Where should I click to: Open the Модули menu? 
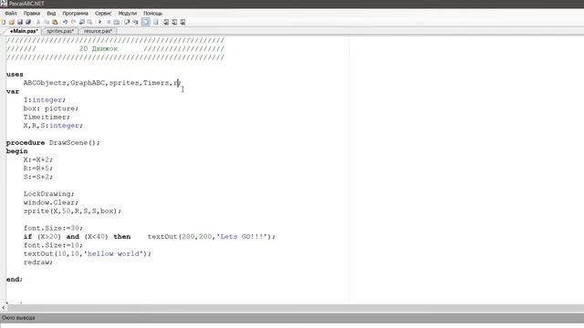coord(128,14)
